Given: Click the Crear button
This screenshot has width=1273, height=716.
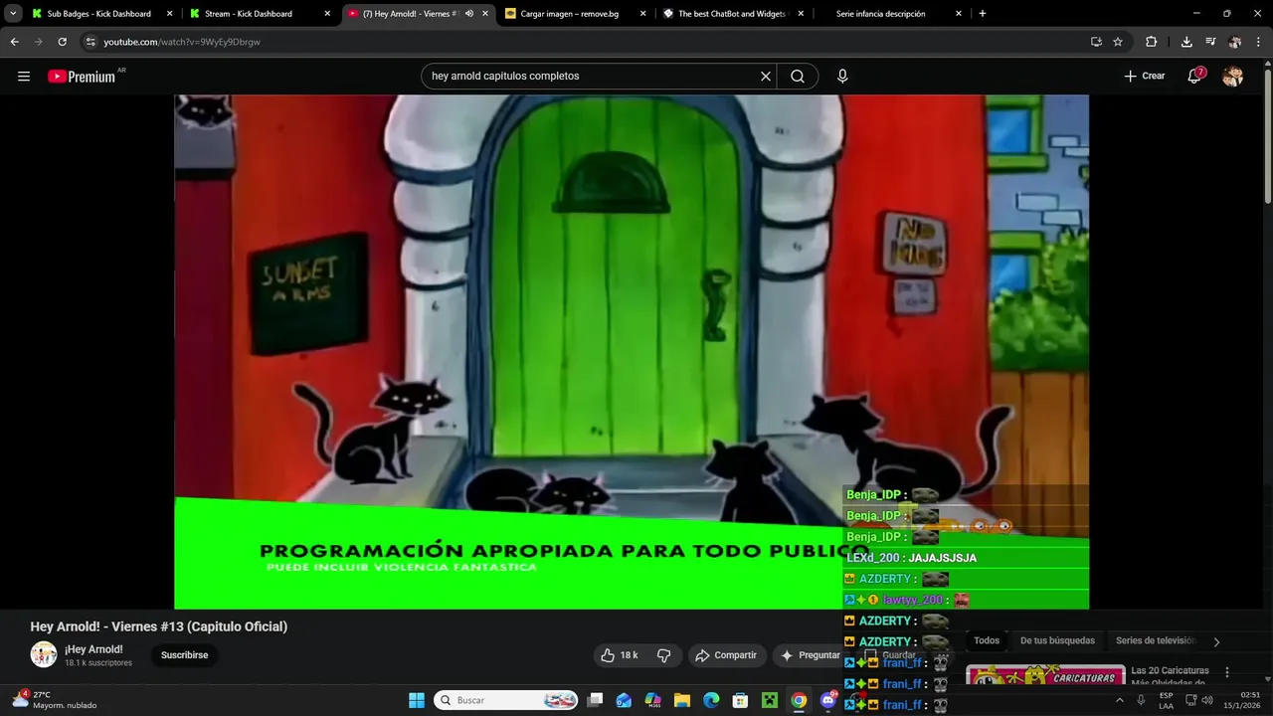Looking at the screenshot, I should (1144, 77).
